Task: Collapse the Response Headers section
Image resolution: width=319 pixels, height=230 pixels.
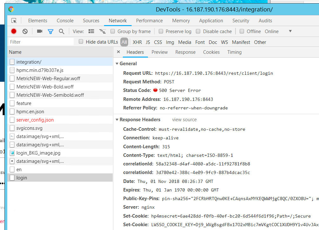Action: (x=117, y=120)
